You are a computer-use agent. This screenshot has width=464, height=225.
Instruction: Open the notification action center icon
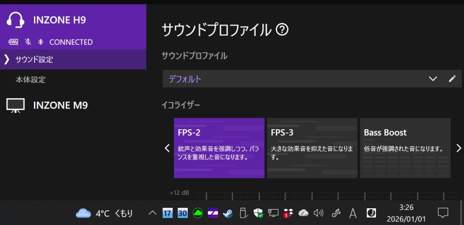(x=443, y=213)
